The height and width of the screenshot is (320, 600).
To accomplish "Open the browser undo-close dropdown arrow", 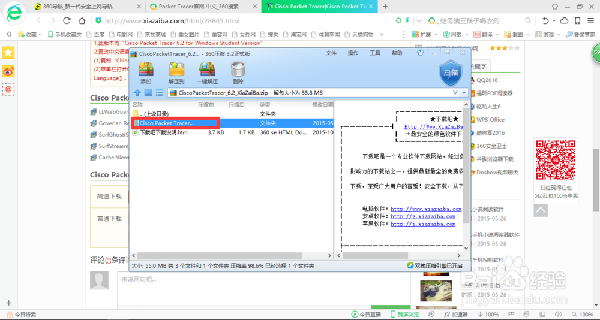I will pos(555,20).
